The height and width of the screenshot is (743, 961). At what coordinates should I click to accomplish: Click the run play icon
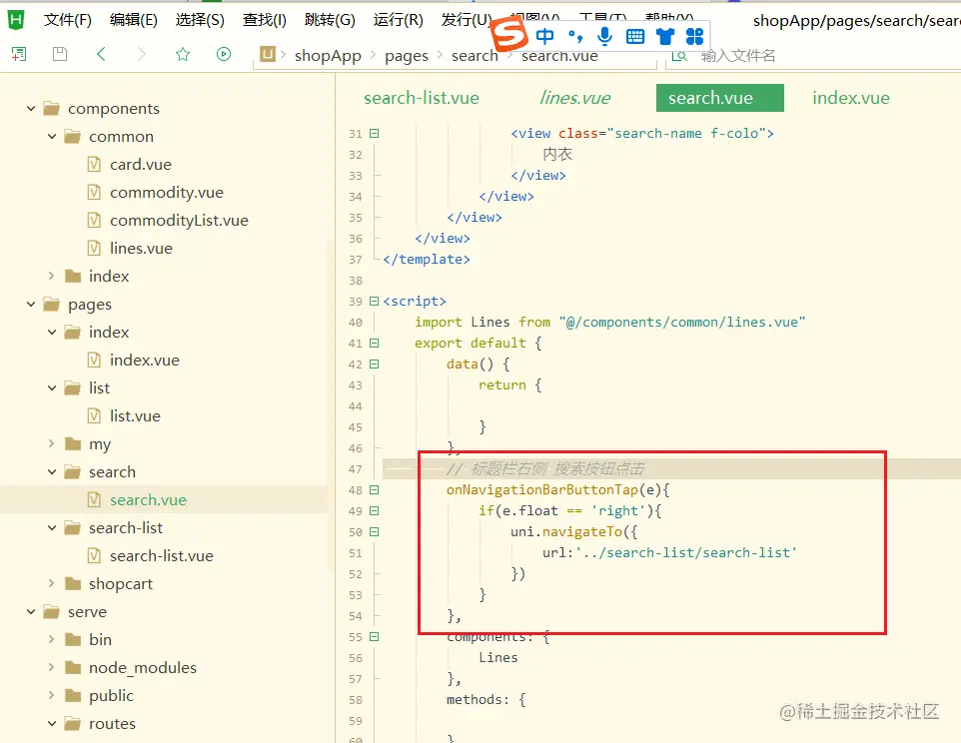[x=224, y=55]
